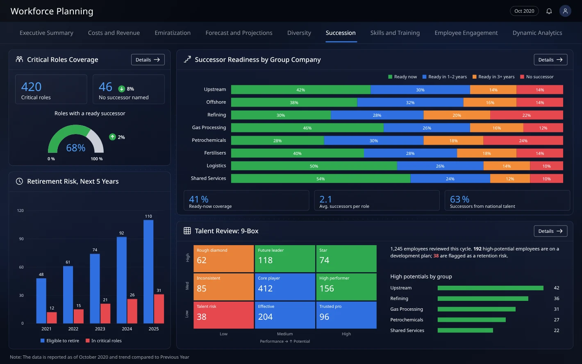The image size is (582, 364).
Task: Open Details for Successor Readiness by Group Company
Action: (x=550, y=59)
